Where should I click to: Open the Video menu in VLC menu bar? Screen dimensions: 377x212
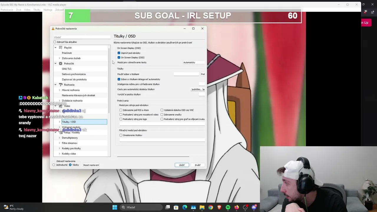(27, 10)
